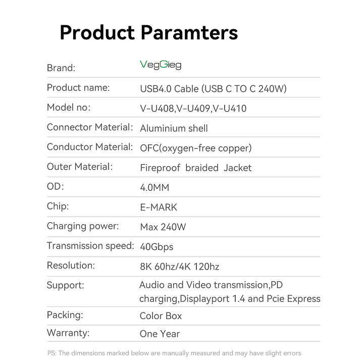Click the Aluminium shell value
This screenshot has width=363, height=363.
tap(174, 128)
